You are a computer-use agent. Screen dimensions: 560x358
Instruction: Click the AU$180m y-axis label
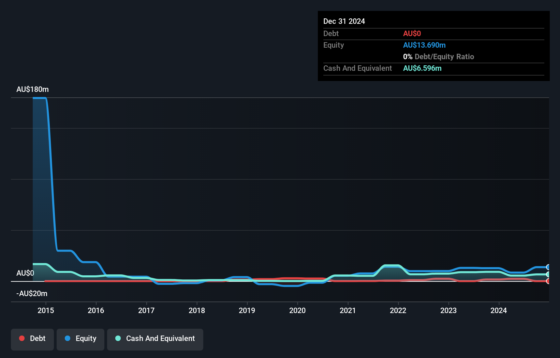point(32,89)
